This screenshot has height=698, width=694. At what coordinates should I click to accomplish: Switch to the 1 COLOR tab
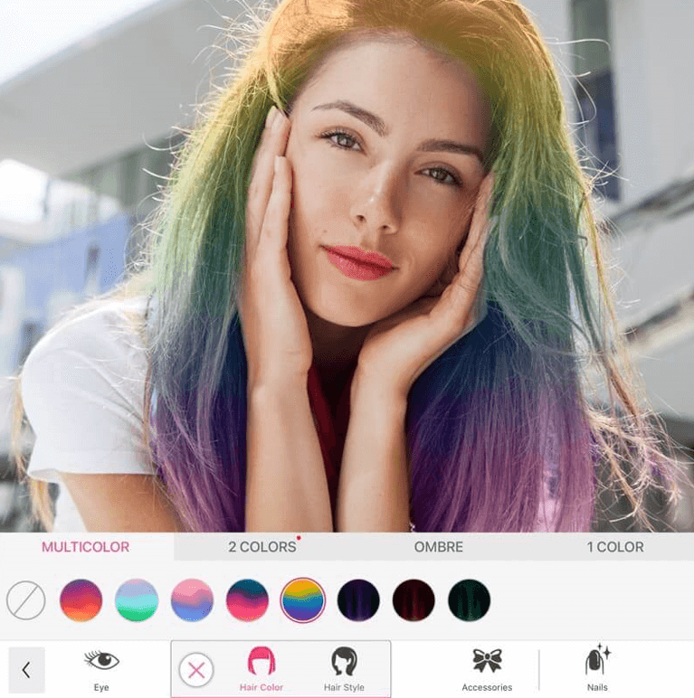coord(615,547)
